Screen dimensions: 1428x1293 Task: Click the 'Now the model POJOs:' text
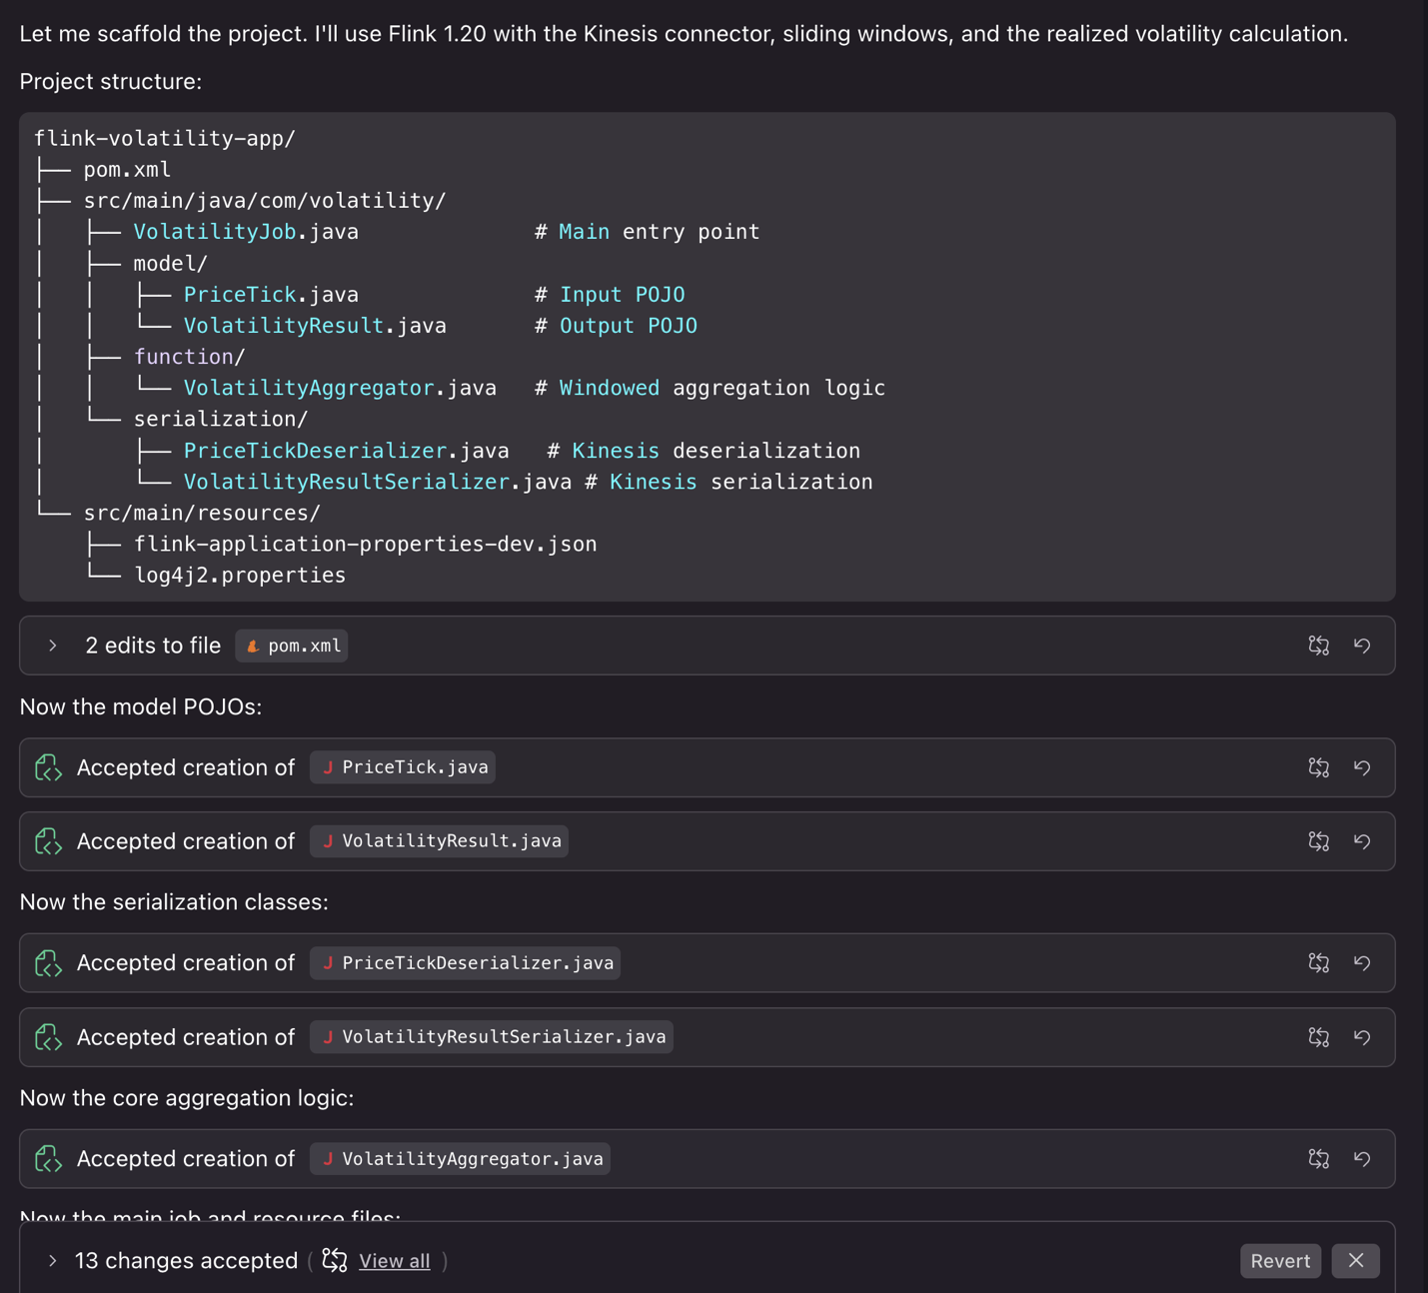(x=141, y=706)
